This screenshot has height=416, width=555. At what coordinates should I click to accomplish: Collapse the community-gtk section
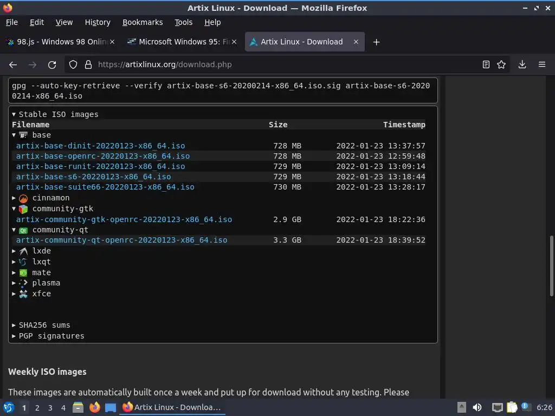coord(14,209)
